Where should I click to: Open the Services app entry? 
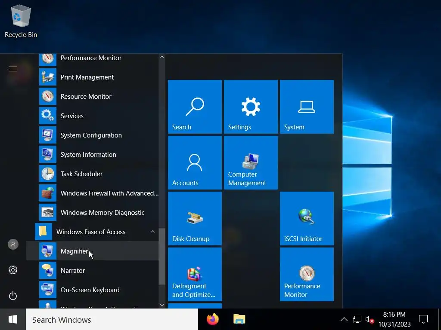[93, 116]
